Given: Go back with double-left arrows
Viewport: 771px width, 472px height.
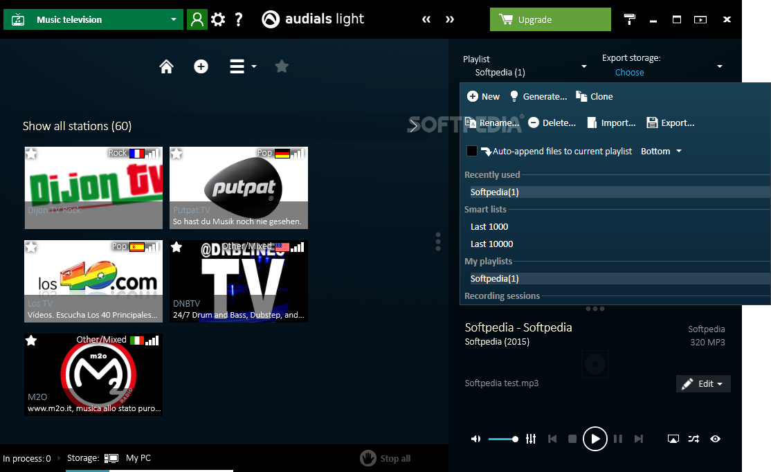Looking at the screenshot, I should 426,19.
